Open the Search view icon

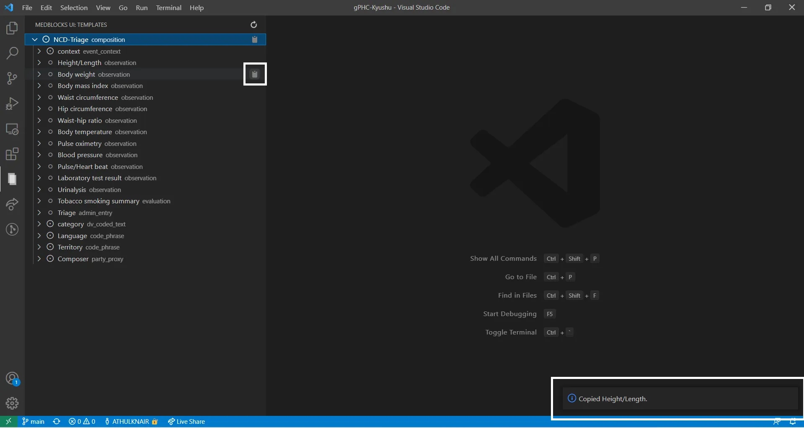pyautogui.click(x=12, y=53)
